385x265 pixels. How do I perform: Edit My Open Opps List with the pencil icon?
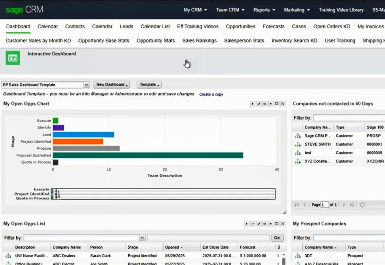pos(259,224)
